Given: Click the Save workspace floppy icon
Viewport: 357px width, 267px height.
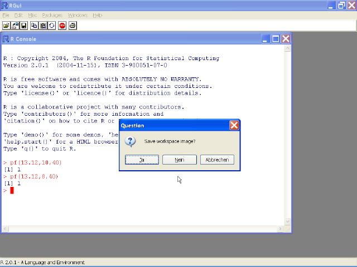Looking at the screenshot, I should click(x=24, y=26).
